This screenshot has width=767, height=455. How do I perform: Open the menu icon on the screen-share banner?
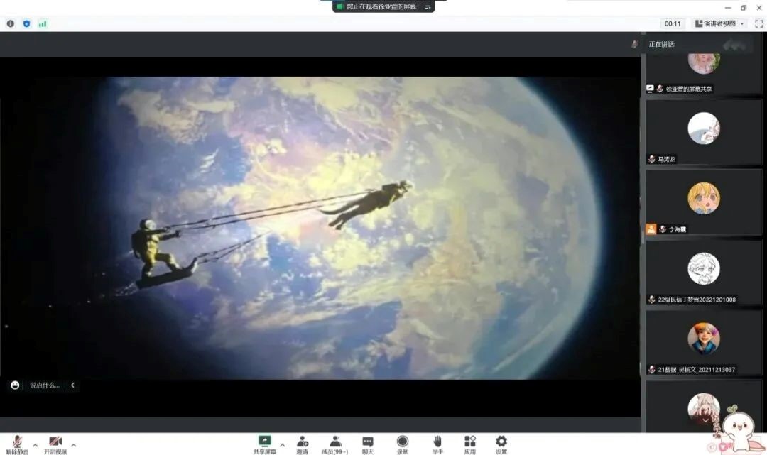click(428, 6)
